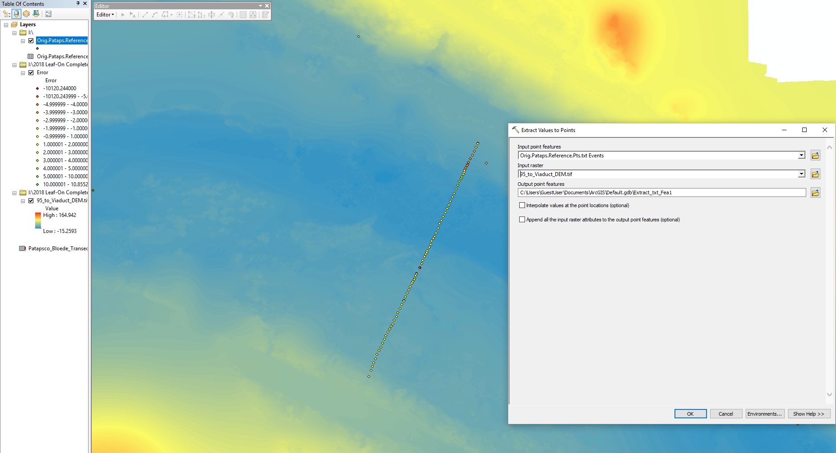Collapse the 95_to_Viaduct_DEM.tif layer legend
This screenshot has width=836, height=453.
pos(23,201)
